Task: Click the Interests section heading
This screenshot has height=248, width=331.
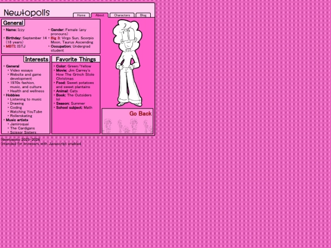Action: click(x=37, y=59)
